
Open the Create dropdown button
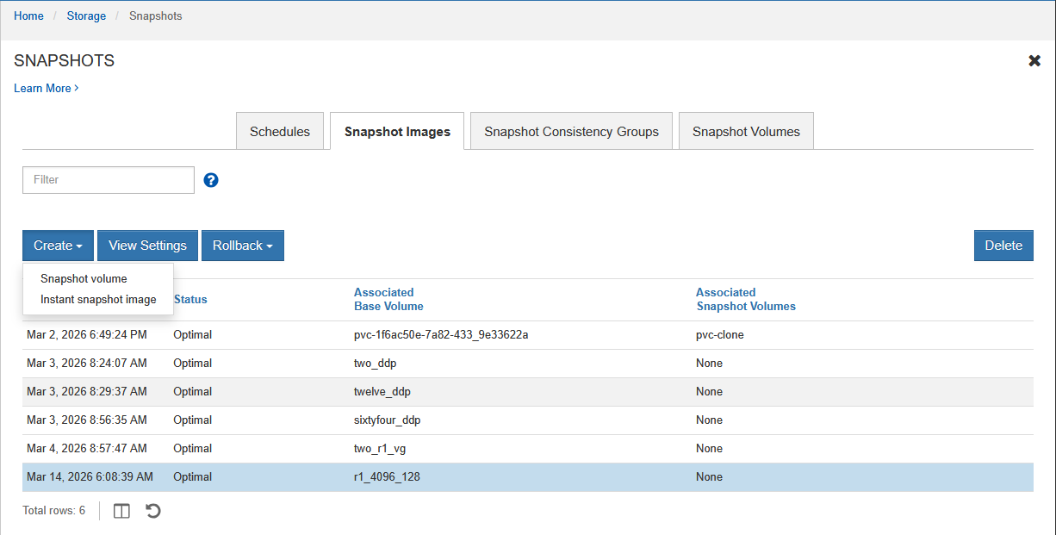[58, 246]
